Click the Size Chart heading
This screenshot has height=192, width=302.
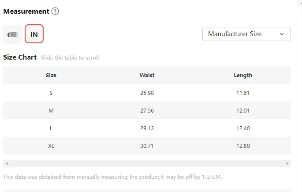(20, 57)
